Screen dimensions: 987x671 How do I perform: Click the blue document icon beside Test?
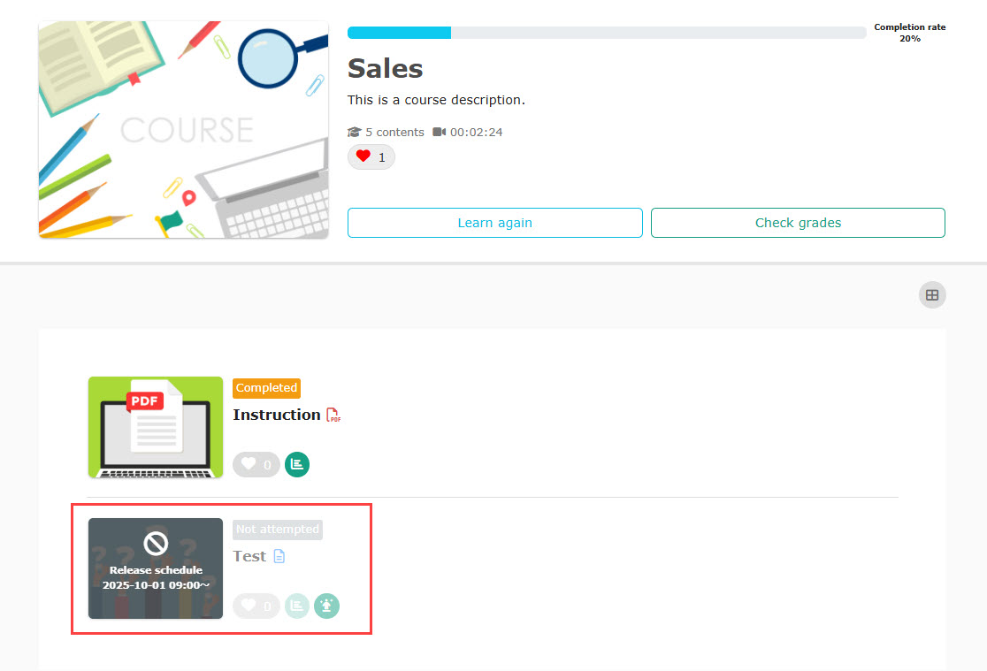click(x=279, y=557)
